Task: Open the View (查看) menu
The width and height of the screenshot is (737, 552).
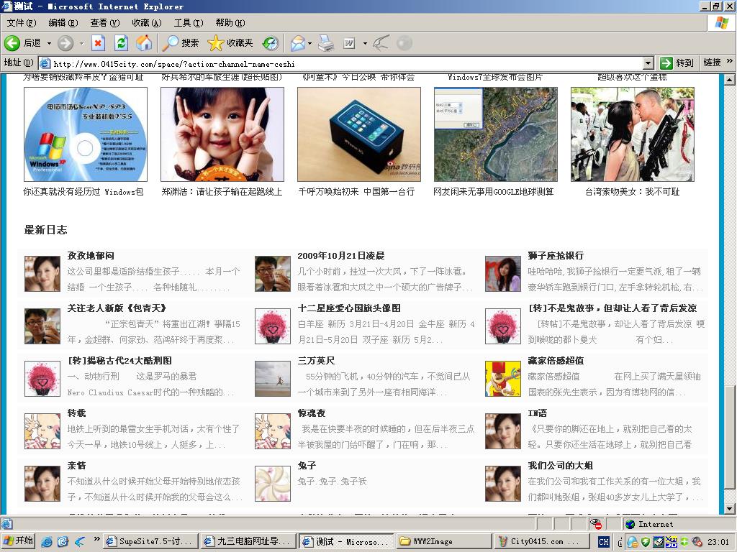Action: (105, 22)
